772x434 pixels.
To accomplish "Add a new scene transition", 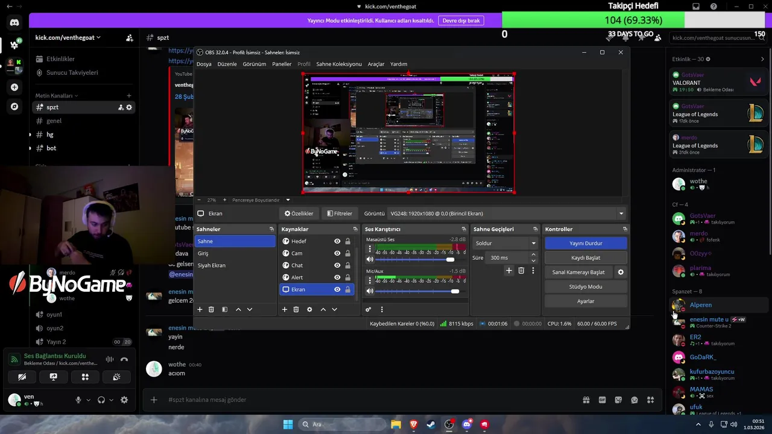I will [x=508, y=271].
